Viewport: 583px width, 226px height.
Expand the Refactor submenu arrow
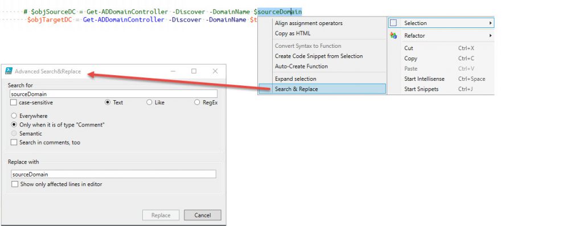[490, 36]
